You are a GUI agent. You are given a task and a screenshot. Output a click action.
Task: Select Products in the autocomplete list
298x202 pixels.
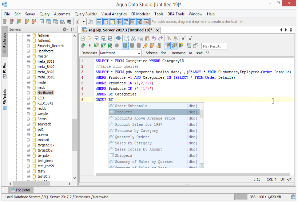(x=124, y=112)
